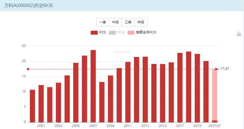
Task: Select the 2017 ROE bar
Action: [x=180, y=88]
